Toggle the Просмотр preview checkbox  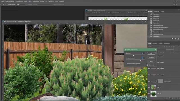tap(148, 65)
